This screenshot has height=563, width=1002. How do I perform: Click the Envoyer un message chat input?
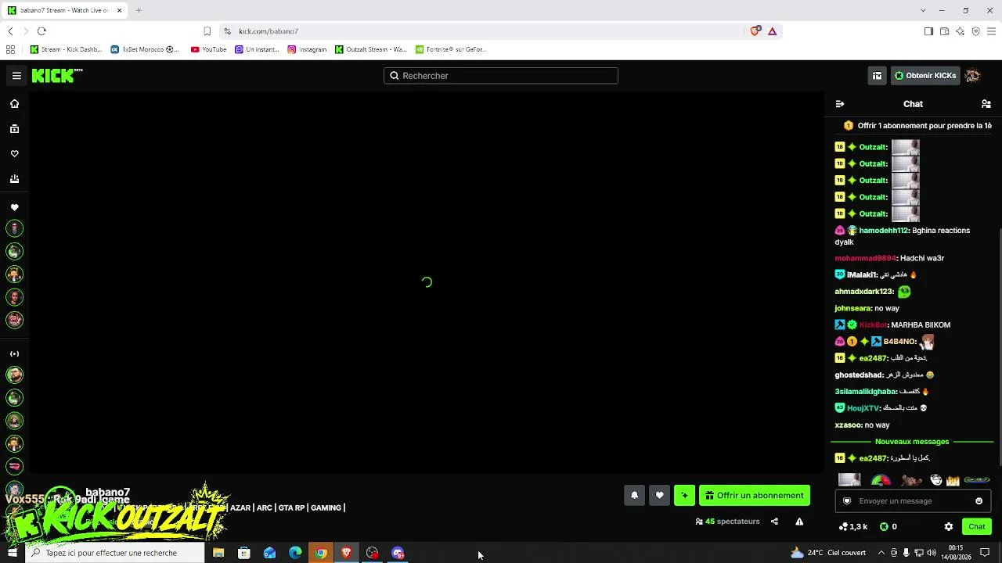point(913,501)
